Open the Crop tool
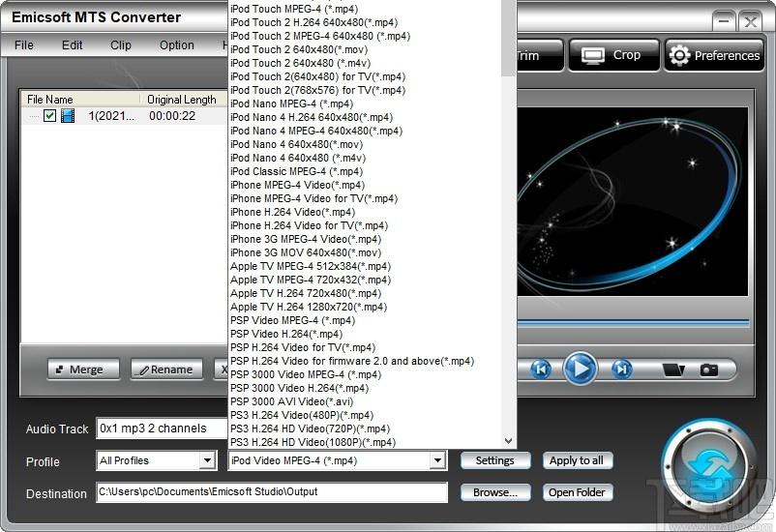 613,55
